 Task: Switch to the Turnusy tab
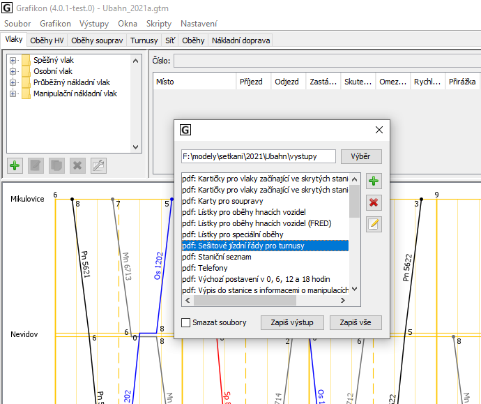[144, 40]
